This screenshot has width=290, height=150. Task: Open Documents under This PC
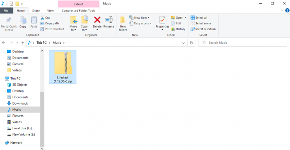point(20,97)
